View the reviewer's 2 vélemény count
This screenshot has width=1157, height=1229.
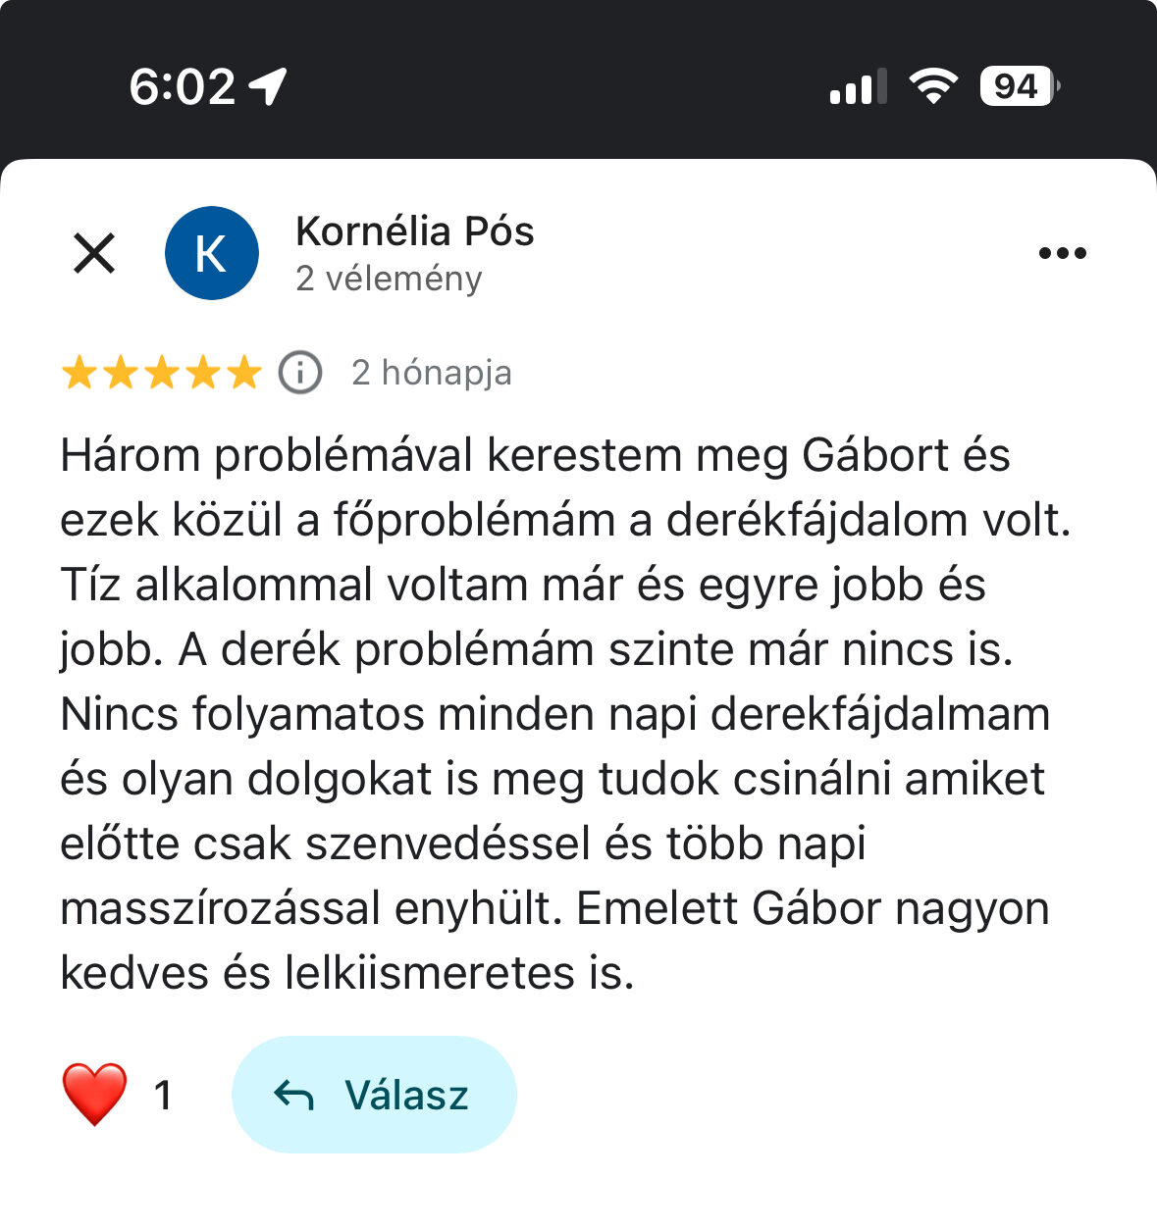coord(389,279)
